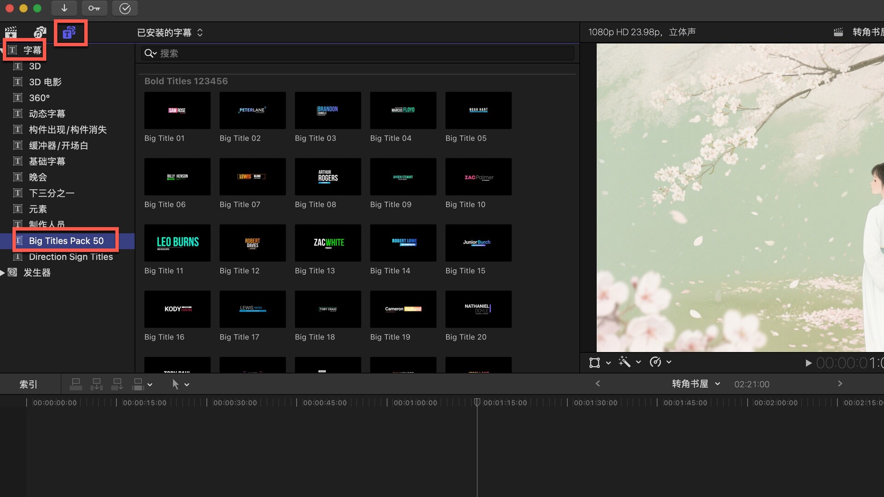Image resolution: width=884 pixels, height=497 pixels.
Task: Select the 构件出现/构件消失 category
Action: coord(67,130)
